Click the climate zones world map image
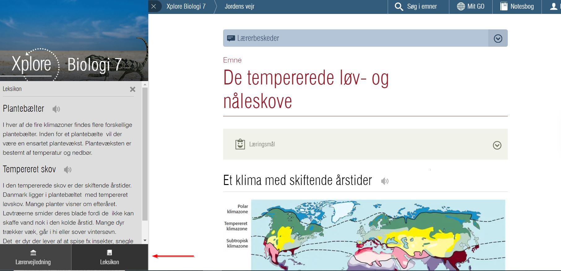The height and width of the screenshot is (271, 561). pyautogui.click(x=378, y=235)
